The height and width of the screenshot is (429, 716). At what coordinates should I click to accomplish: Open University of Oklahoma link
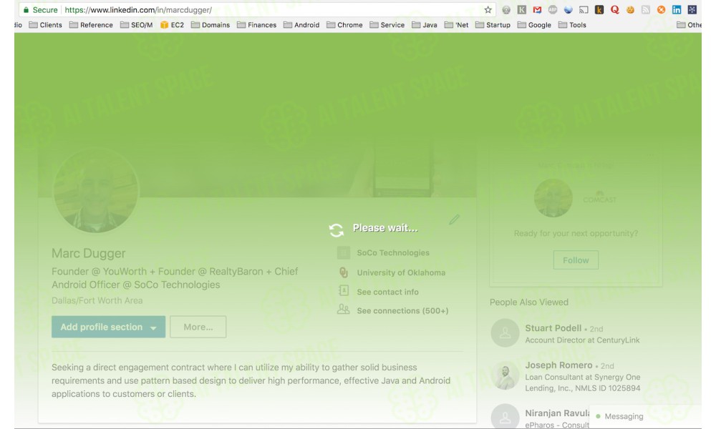pyautogui.click(x=401, y=272)
